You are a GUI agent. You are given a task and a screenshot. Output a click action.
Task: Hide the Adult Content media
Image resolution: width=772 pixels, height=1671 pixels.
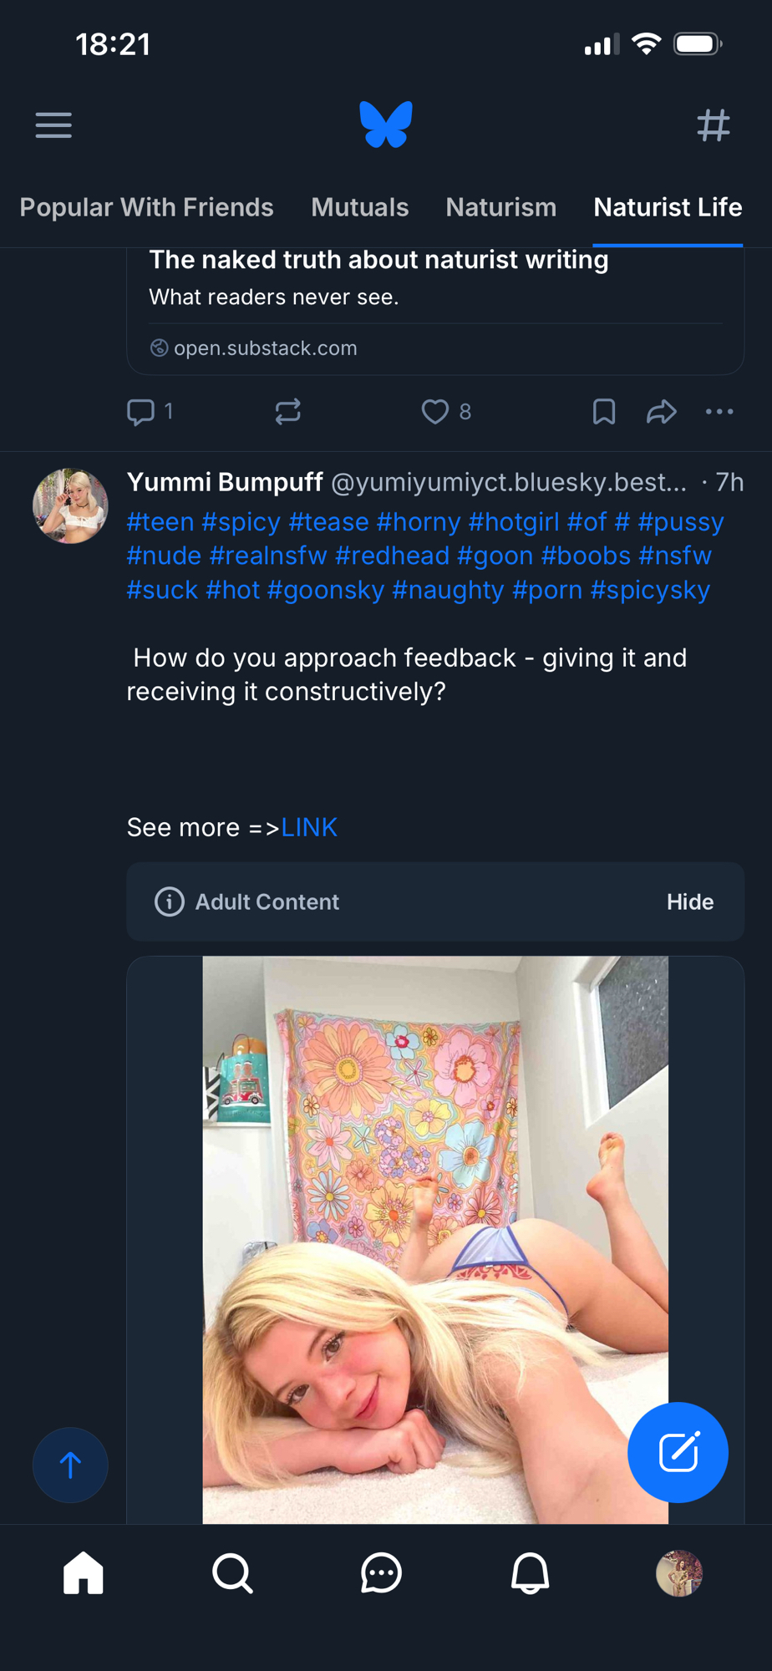(689, 902)
